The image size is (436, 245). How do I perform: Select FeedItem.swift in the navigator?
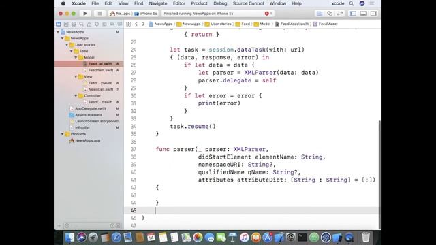coord(101,70)
